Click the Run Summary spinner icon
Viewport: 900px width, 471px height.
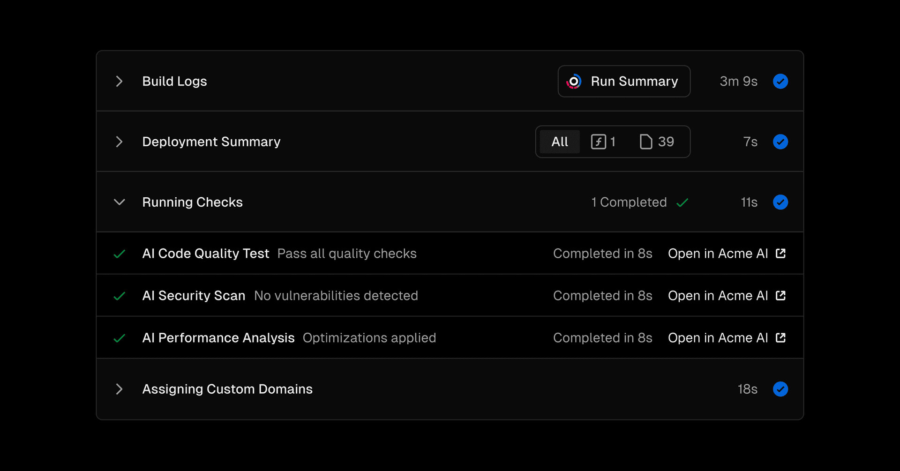click(x=574, y=82)
